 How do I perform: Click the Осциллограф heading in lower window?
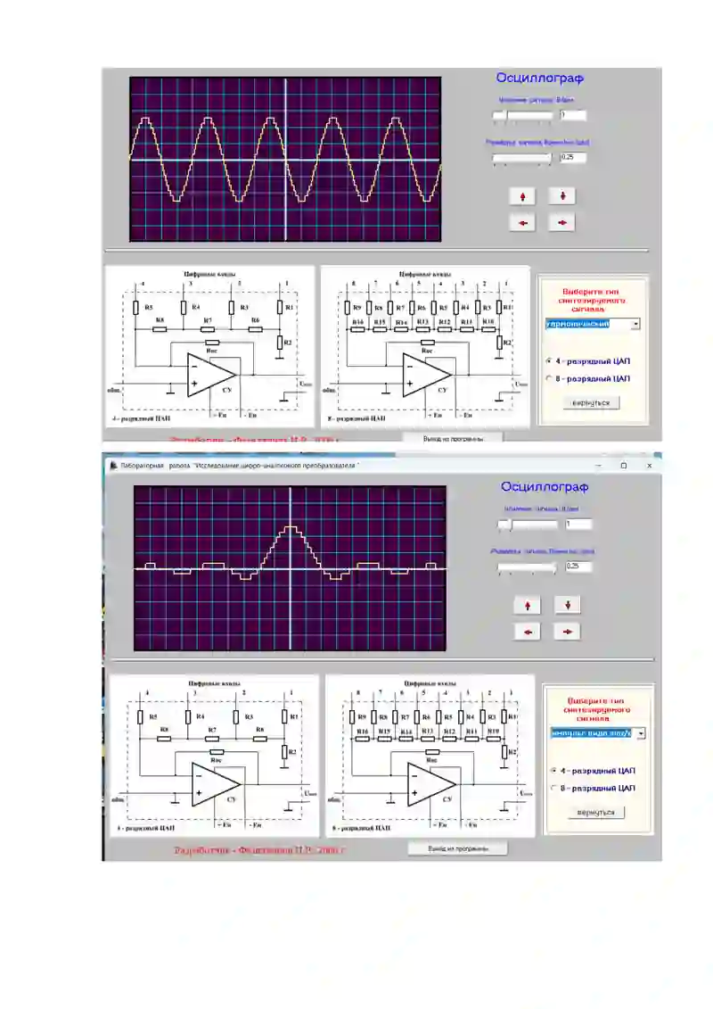click(x=545, y=487)
